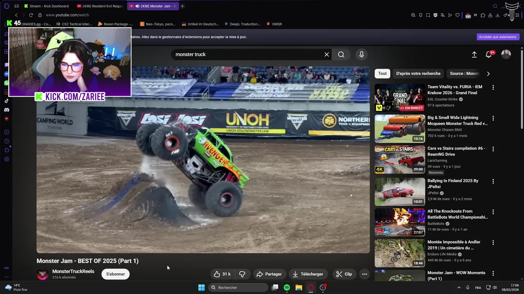Click the YouTube search magnifier button

(x=341, y=54)
